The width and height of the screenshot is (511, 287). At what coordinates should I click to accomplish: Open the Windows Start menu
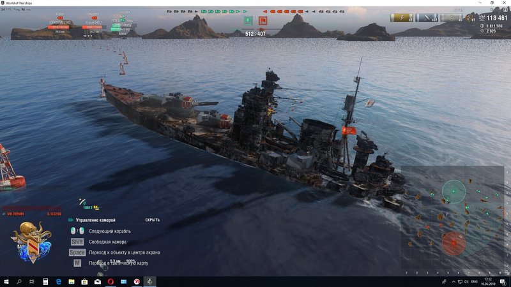(x=6, y=281)
